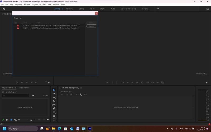This screenshot has width=211, height=132.
Task: Click Lift button in Program Monitor
Action: (148, 82)
